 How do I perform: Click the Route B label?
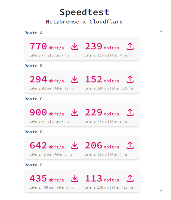[x=34, y=66]
